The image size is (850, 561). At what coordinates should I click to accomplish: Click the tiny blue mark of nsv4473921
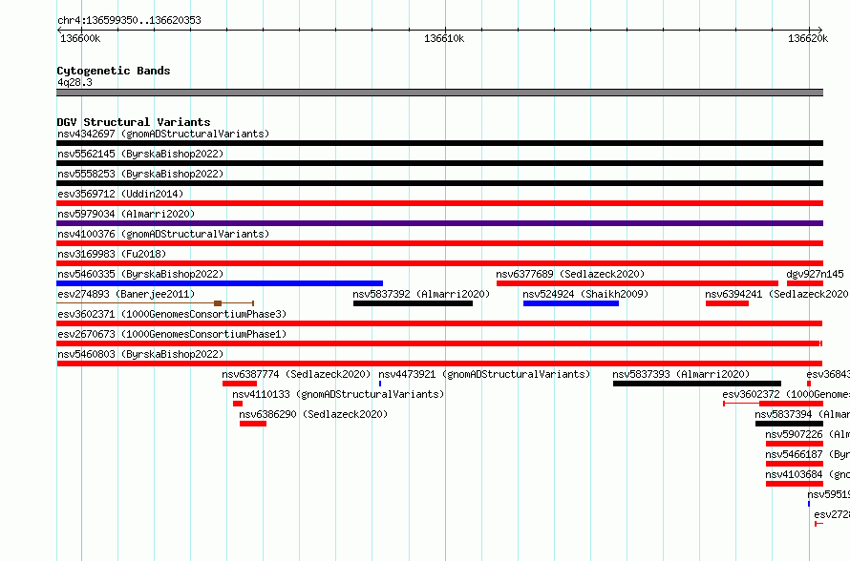tap(380, 384)
